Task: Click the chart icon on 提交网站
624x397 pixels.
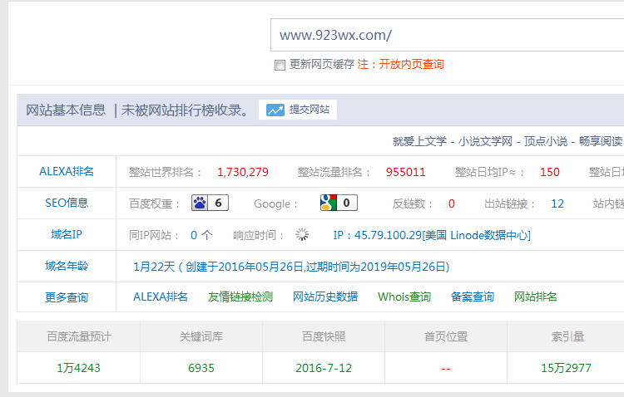Action: (x=275, y=110)
